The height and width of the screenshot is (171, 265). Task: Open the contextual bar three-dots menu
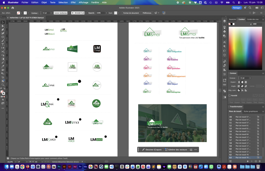coord(196,150)
